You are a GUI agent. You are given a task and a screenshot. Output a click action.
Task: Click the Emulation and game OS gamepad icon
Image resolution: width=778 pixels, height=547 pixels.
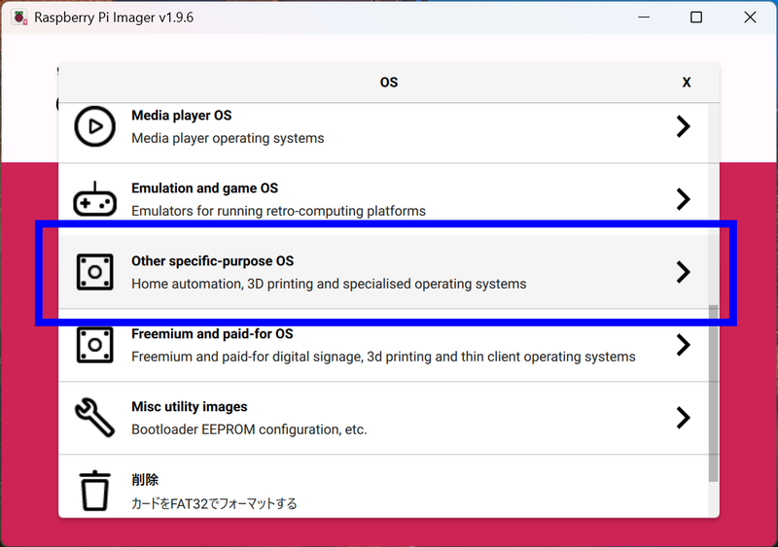94,199
